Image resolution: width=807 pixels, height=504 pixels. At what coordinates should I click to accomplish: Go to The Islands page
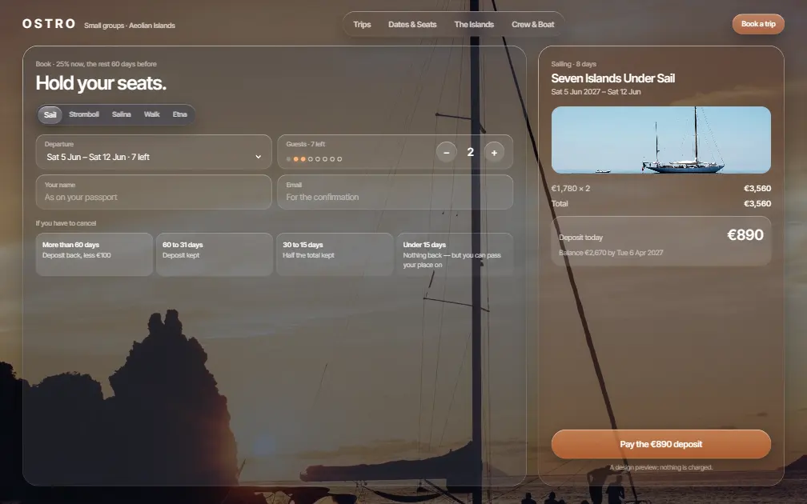(474, 24)
